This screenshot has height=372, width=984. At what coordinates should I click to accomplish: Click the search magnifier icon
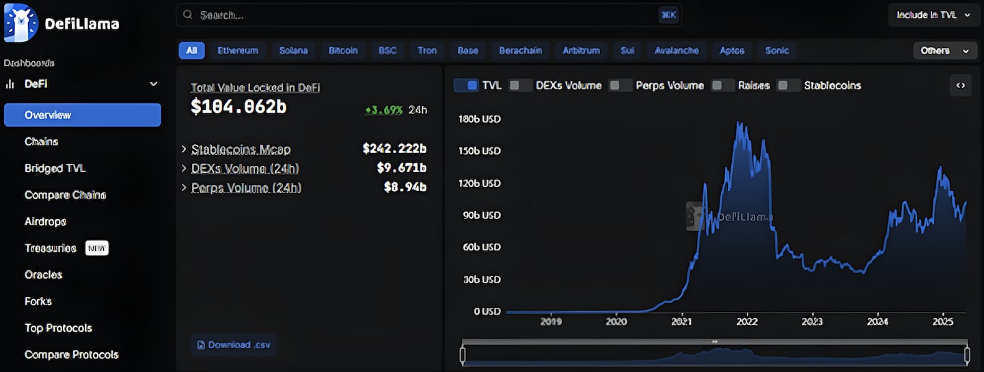tap(187, 15)
